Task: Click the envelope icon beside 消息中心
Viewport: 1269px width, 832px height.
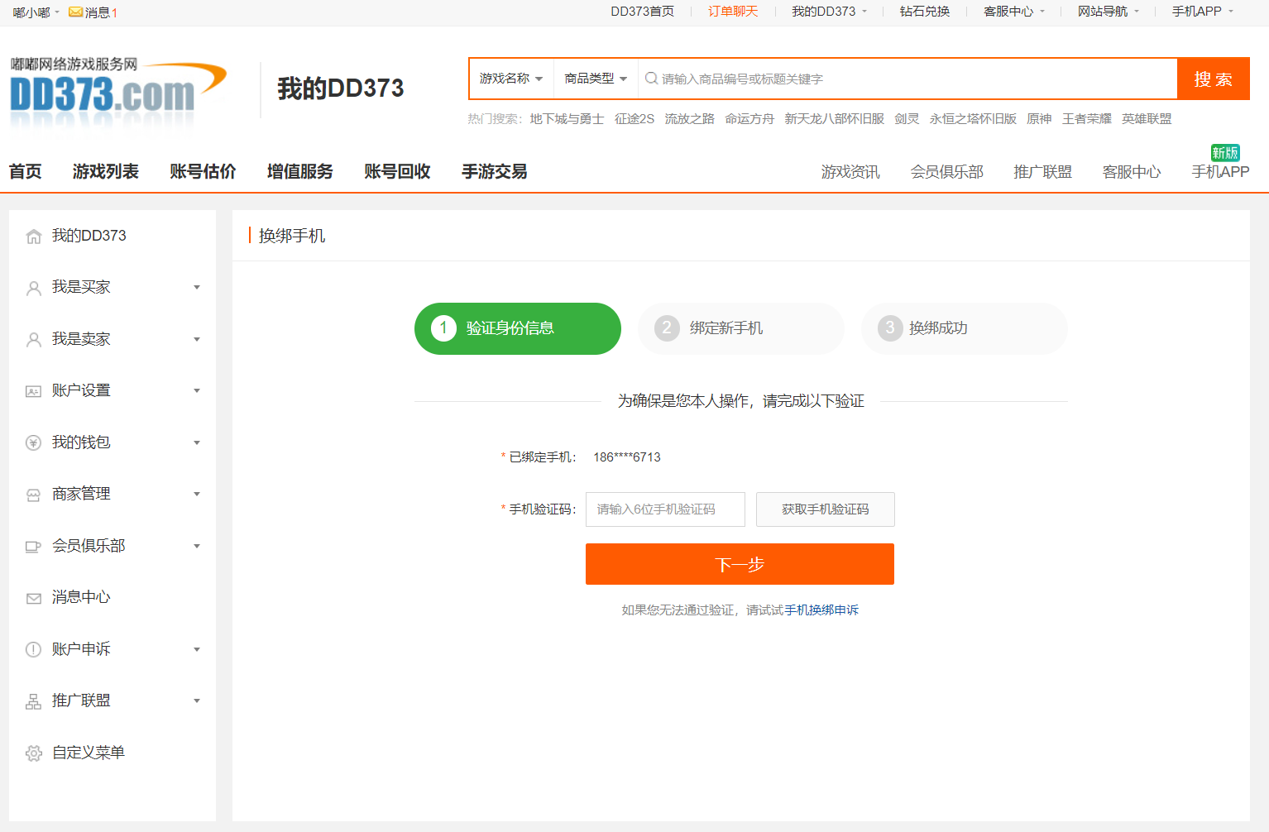Action: pos(34,598)
